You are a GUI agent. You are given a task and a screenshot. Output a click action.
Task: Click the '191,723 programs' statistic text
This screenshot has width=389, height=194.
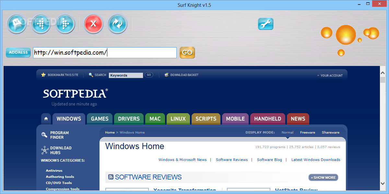point(270,147)
